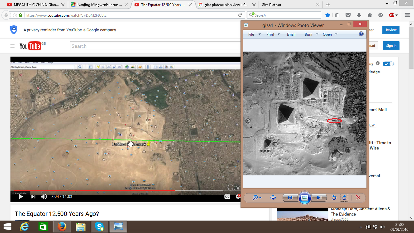
Task: Click the Review privacy button
Action: point(391,30)
